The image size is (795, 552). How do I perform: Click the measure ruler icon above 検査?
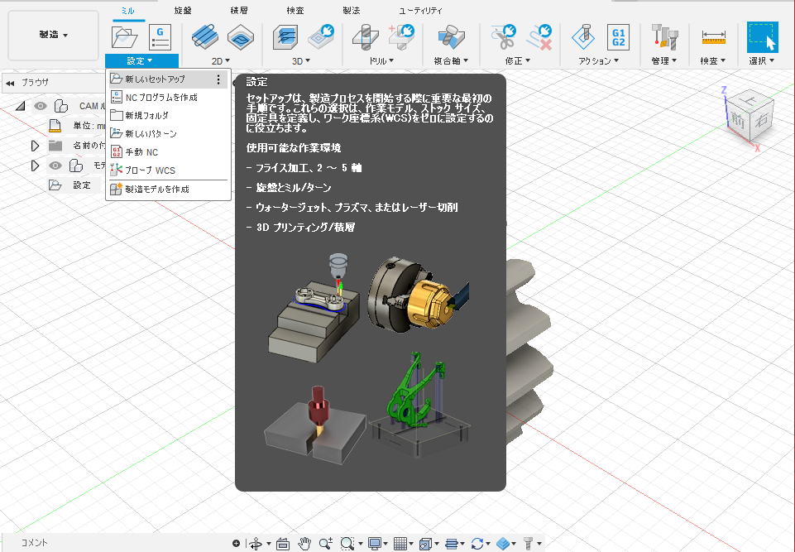(713, 37)
